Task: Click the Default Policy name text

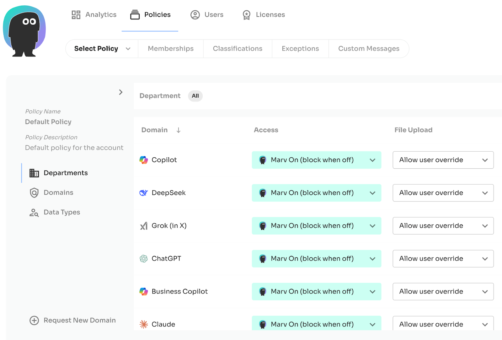Action: (48, 122)
